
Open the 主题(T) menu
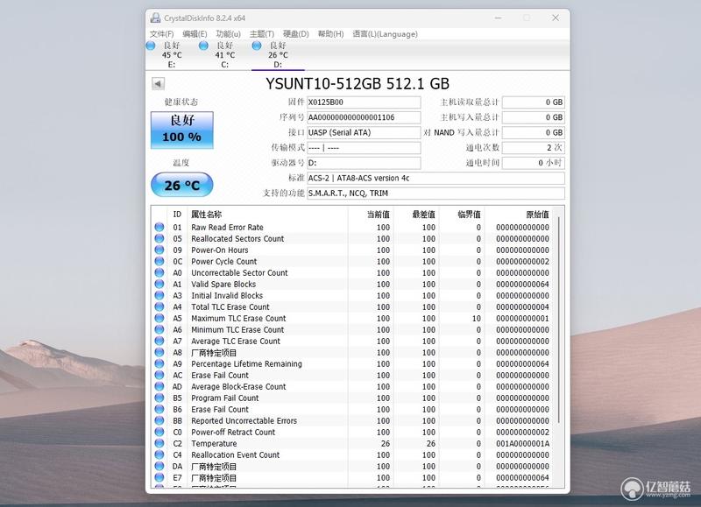261,34
